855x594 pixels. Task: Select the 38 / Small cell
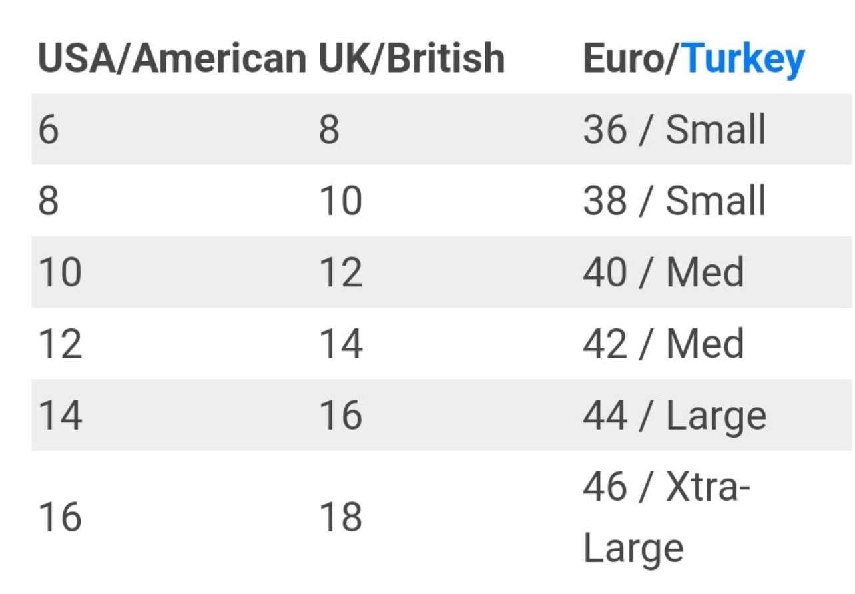point(675,200)
